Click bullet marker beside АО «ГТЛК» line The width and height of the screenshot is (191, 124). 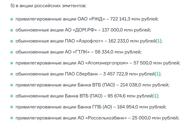[x=12, y=52]
